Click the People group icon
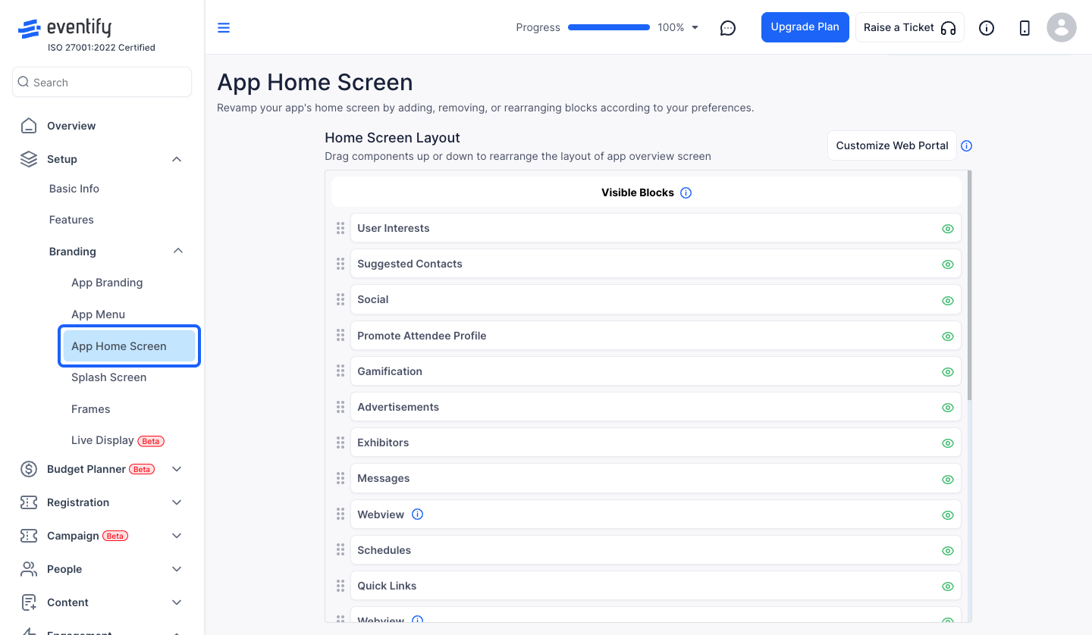The width and height of the screenshot is (1092, 635). [x=29, y=569]
